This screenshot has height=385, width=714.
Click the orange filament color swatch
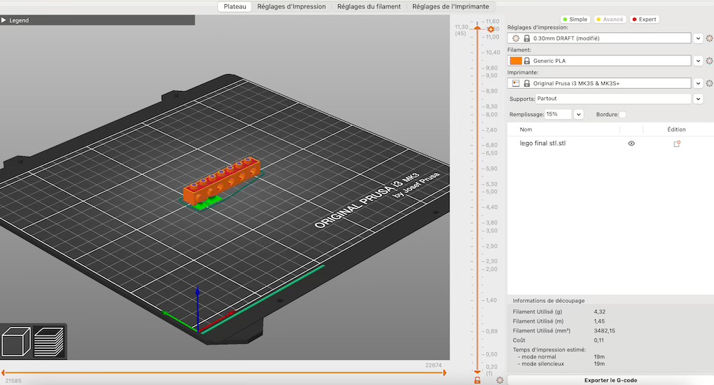click(516, 61)
